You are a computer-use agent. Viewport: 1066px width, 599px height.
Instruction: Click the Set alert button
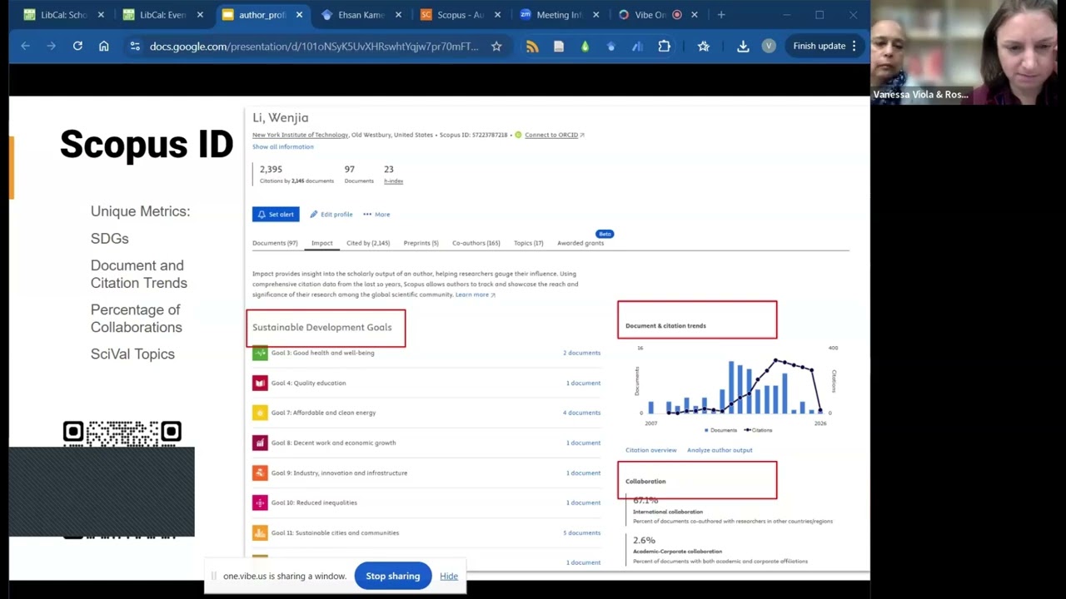tap(276, 215)
